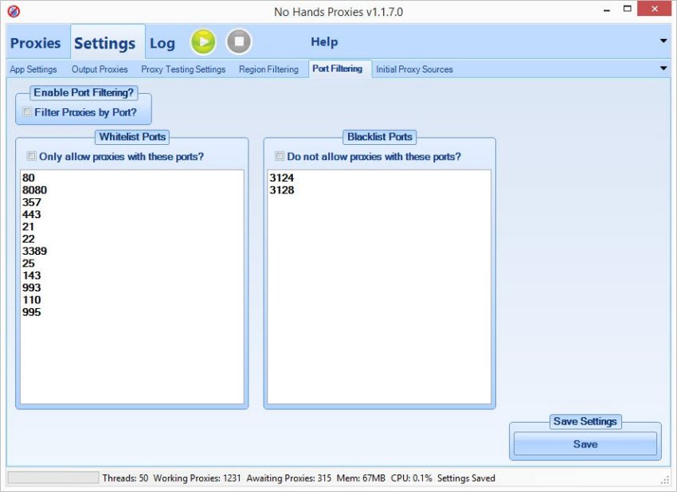The width and height of the screenshot is (677, 492).
Task: Expand the main ribbon dropdown arrow
Action: (663, 41)
